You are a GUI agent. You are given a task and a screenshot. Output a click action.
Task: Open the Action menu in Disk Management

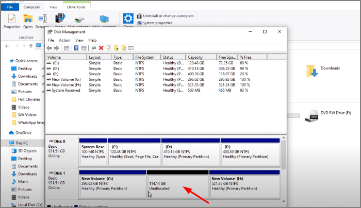tap(64, 40)
